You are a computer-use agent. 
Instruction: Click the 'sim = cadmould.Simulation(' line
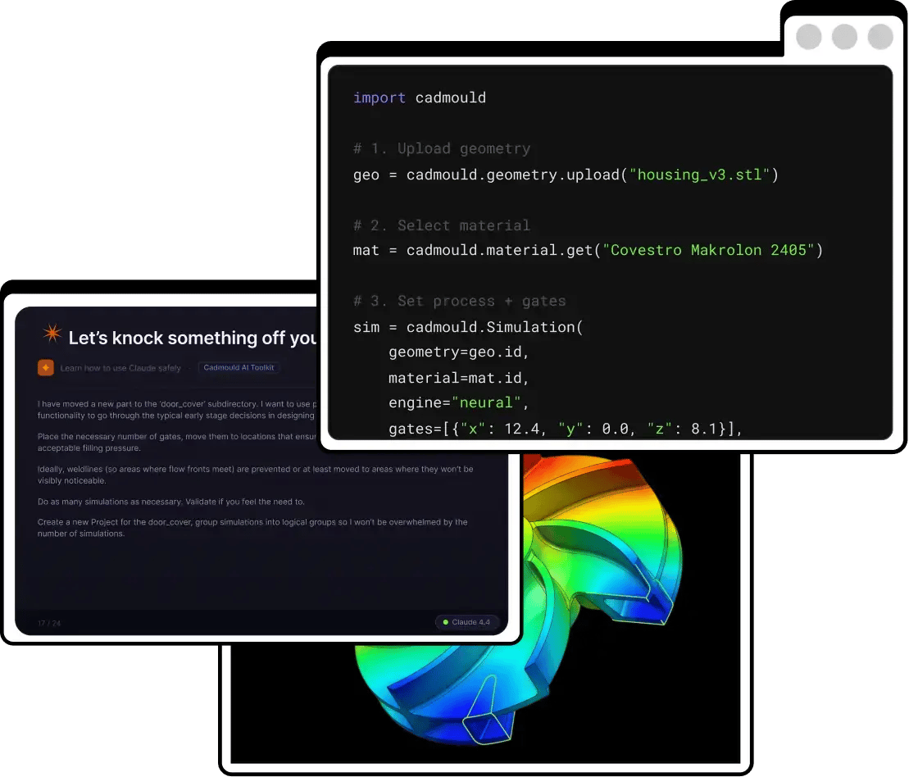[x=468, y=327]
